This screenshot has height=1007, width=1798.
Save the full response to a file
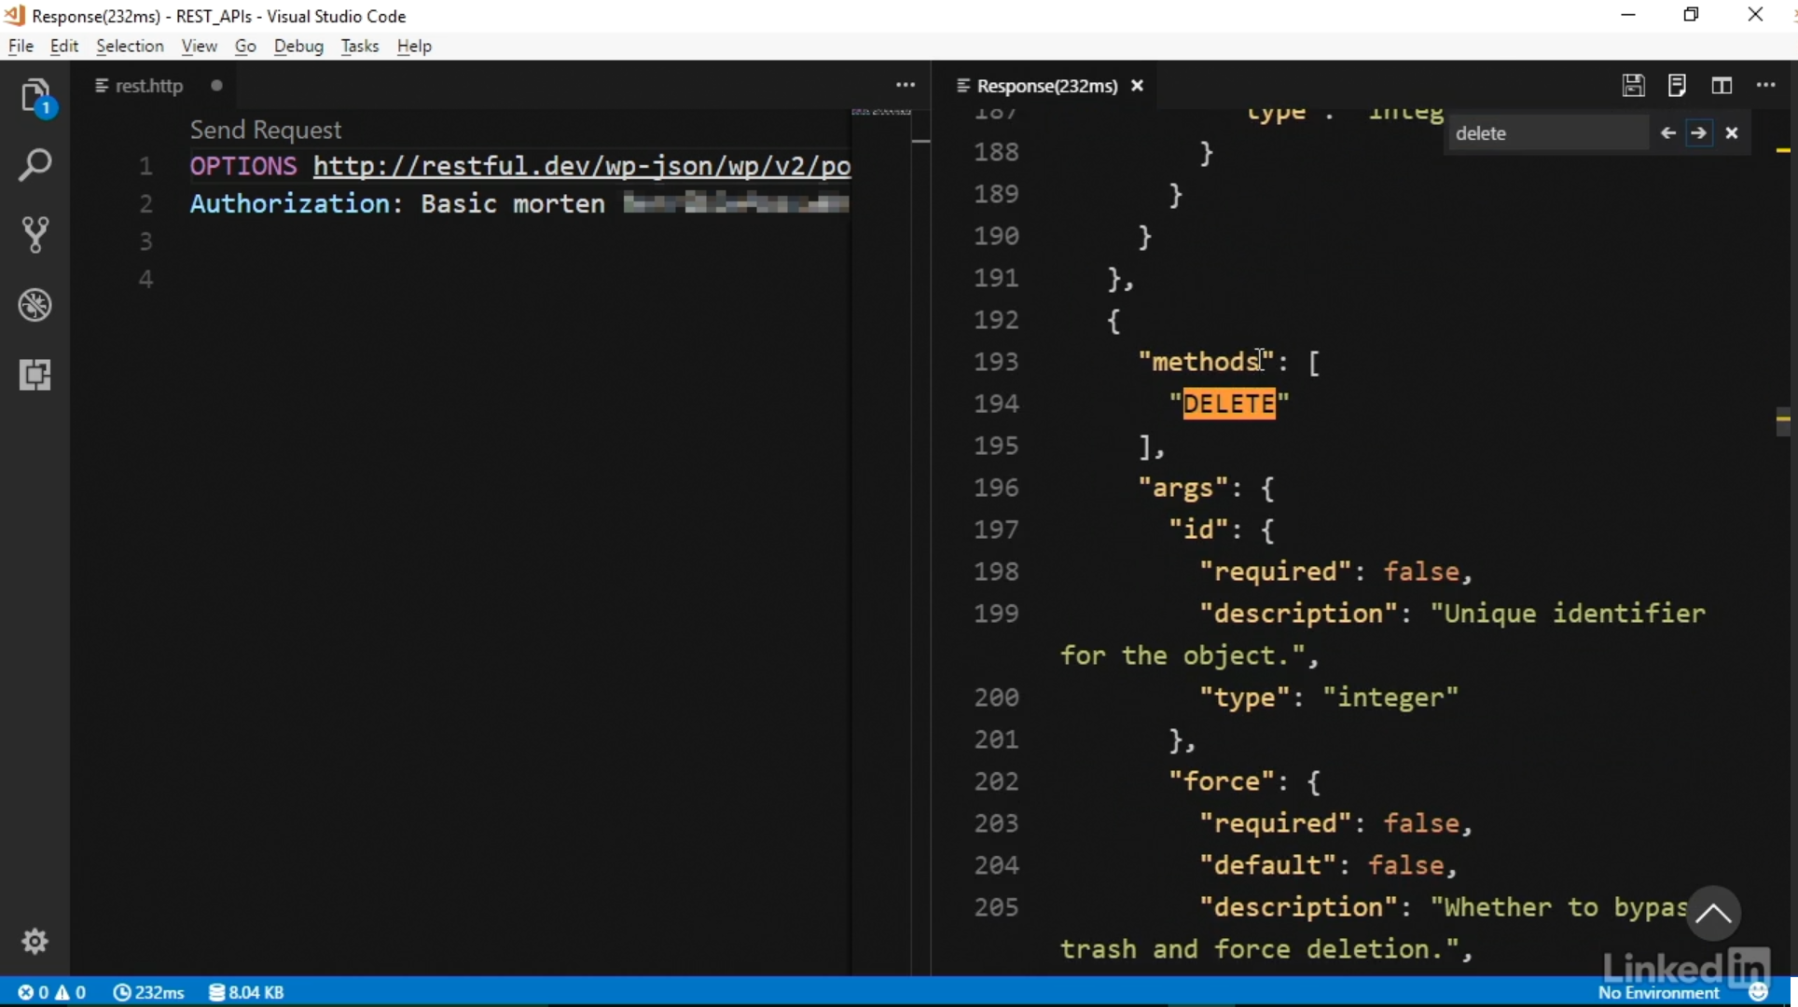[x=1633, y=85]
